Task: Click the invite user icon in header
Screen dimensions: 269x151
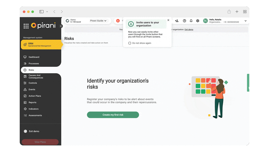Action: 177,21
